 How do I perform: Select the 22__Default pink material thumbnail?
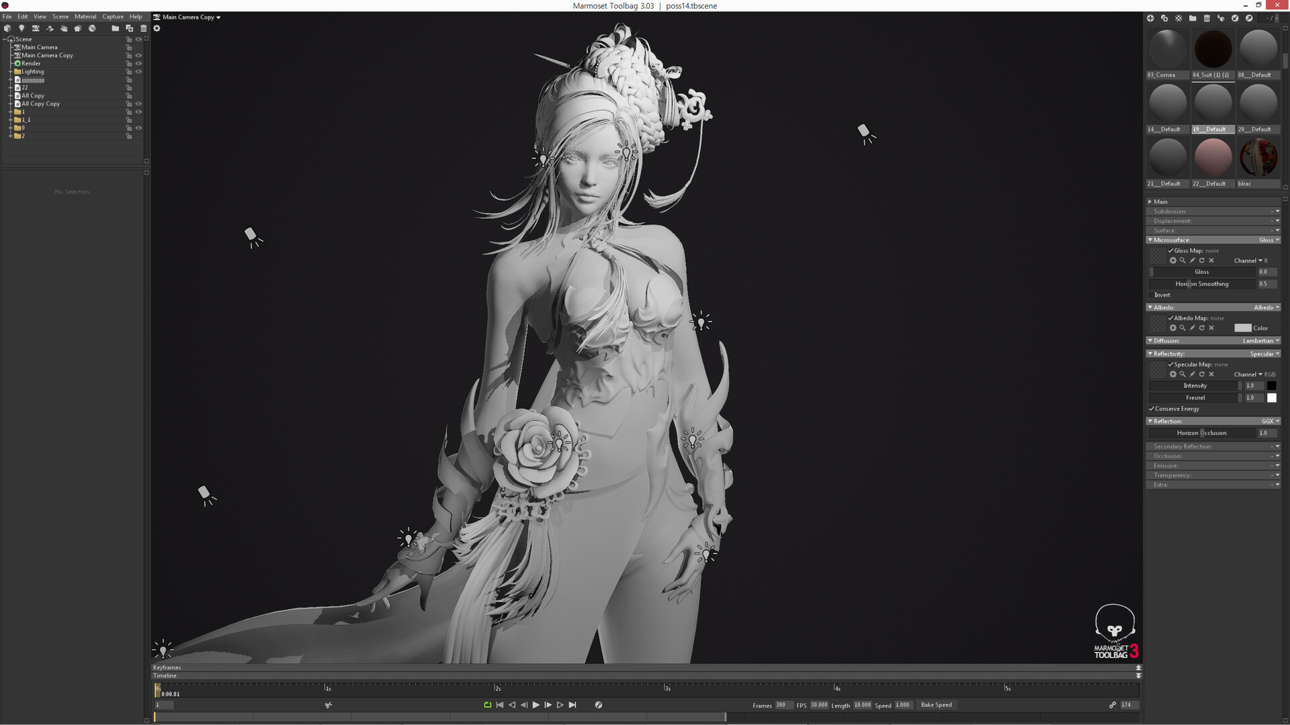pyautogui.click(x=1213, y=158)
